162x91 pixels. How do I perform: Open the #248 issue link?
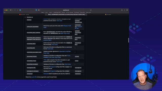[x=62, y=33]
